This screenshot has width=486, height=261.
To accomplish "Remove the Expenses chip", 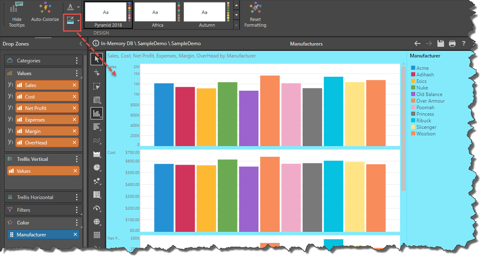I will [x=74, y=119].
